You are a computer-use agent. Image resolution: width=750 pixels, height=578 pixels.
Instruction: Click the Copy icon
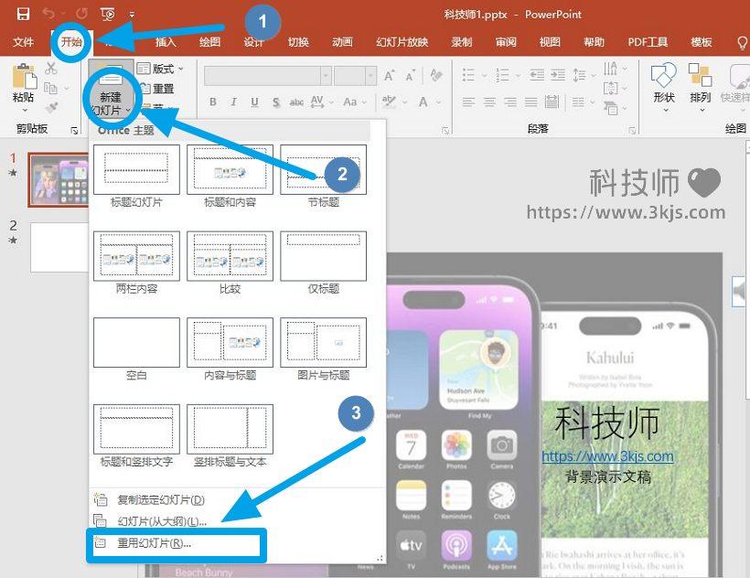click(x=50, y=88)
